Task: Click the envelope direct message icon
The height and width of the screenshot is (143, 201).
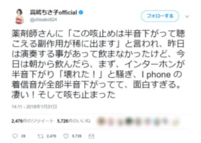Action: 91,136
